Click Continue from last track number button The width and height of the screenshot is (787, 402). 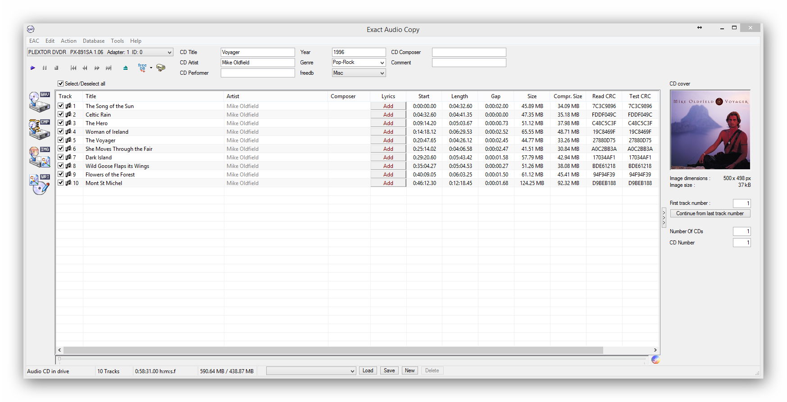(x=710, y=213)
